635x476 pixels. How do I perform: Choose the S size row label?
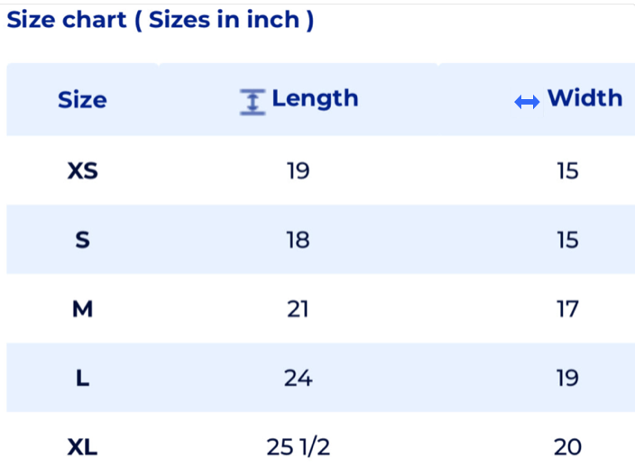click(82, 240)
